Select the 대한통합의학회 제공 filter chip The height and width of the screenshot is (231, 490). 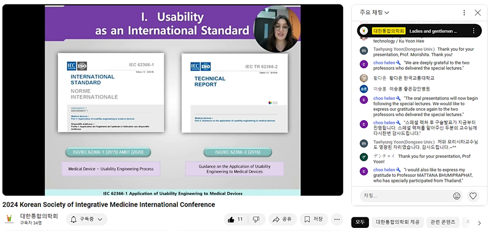click(396, 222)
